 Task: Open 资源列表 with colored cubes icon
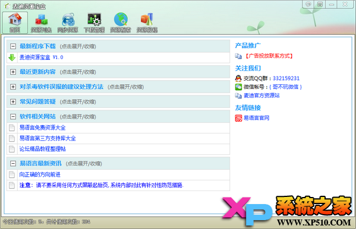point(41,23)
